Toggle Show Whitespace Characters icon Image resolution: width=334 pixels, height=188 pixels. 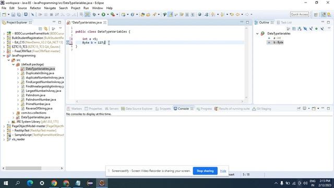[x=193, y=15]
